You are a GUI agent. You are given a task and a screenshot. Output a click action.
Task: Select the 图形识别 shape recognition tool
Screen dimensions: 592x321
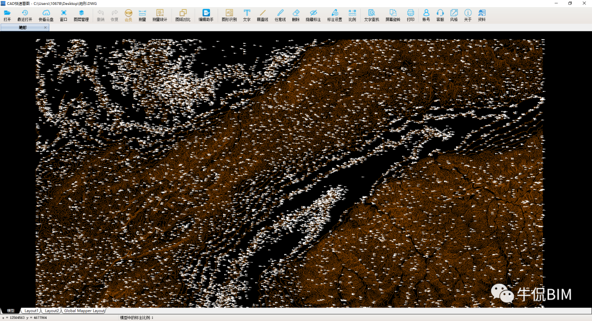pyautogui.click(x=229, y=15)
